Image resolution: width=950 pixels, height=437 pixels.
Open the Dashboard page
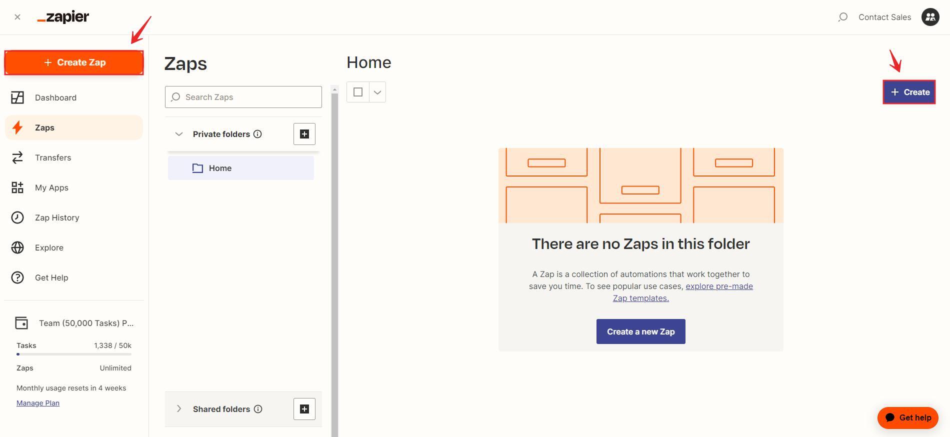point(74,97)
